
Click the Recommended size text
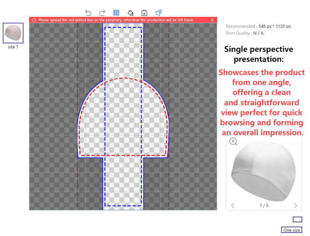(x=258, y=26)
